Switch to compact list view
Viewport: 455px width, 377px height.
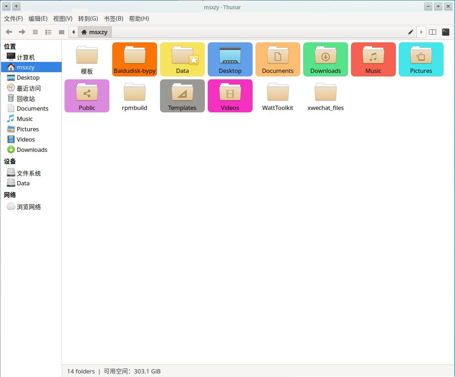(61, 32)
